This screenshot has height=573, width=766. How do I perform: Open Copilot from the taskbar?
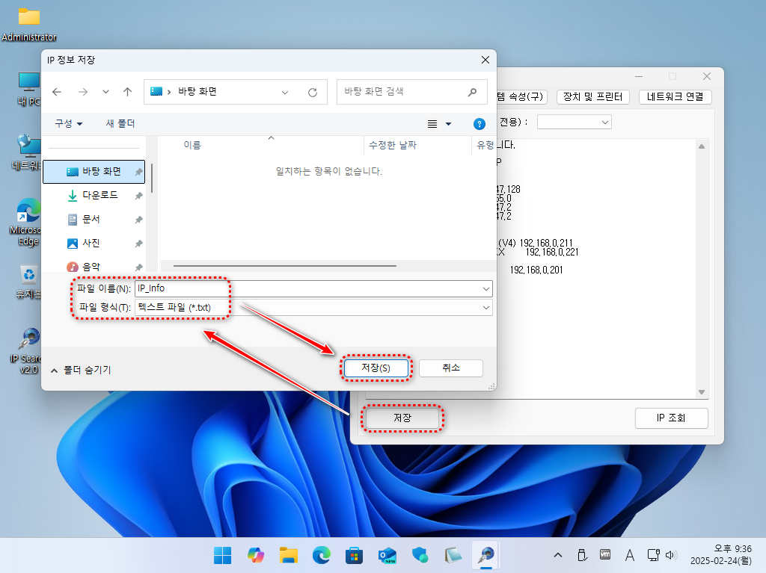256,555
